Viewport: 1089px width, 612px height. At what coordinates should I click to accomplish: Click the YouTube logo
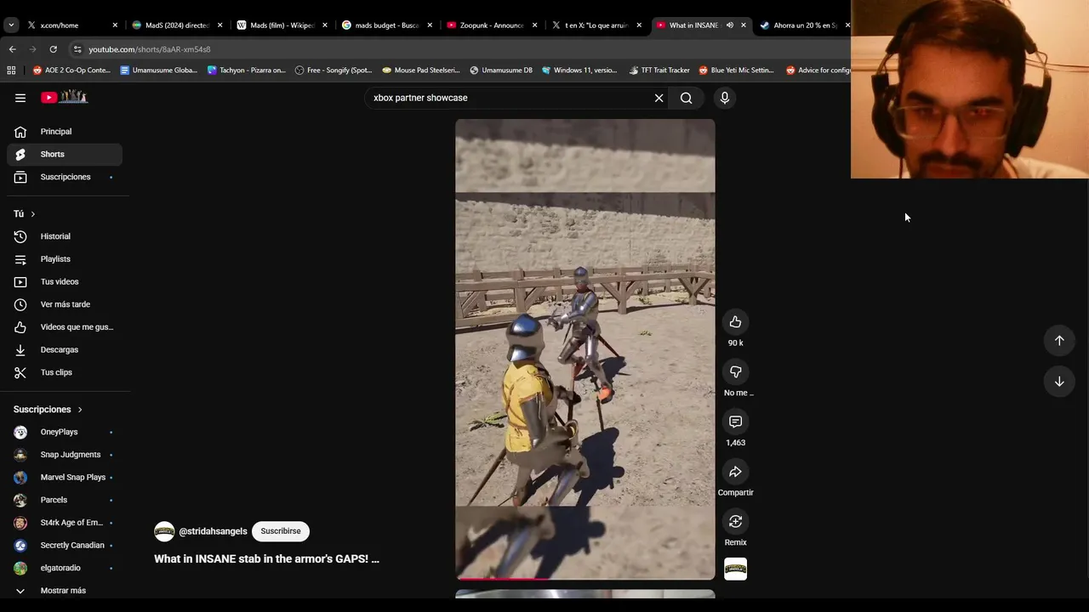tap(65, 97)
